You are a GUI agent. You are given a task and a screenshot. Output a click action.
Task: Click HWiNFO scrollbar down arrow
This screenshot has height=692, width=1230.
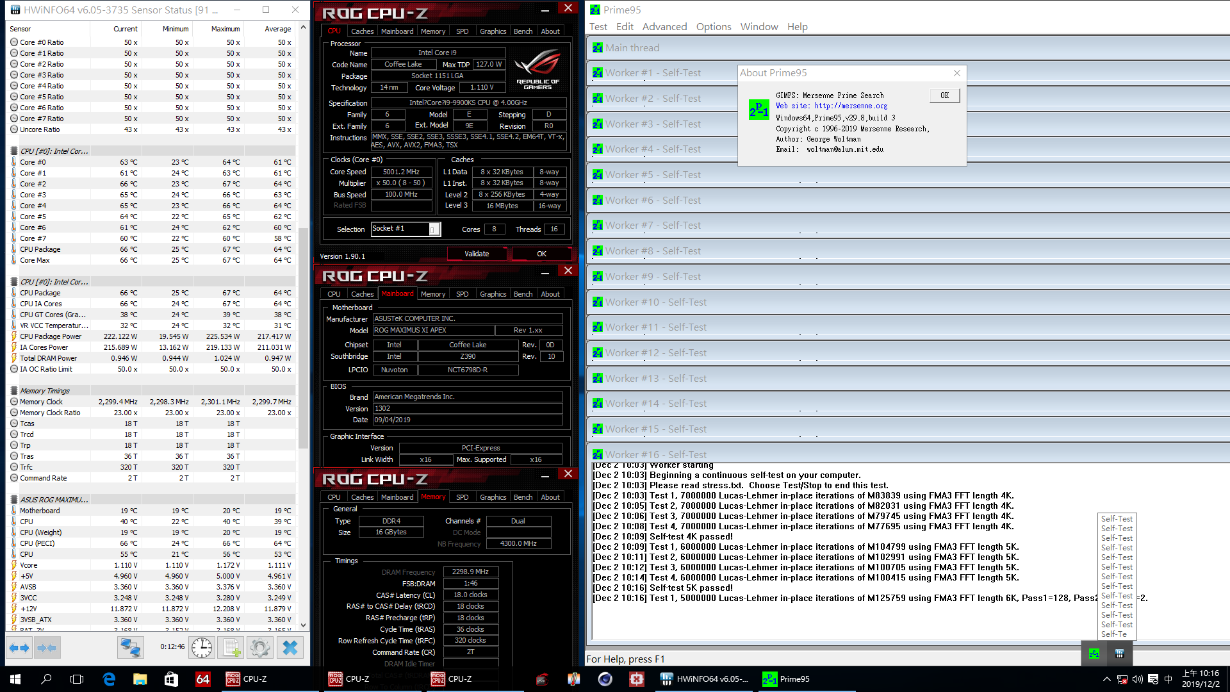point(304,625)
